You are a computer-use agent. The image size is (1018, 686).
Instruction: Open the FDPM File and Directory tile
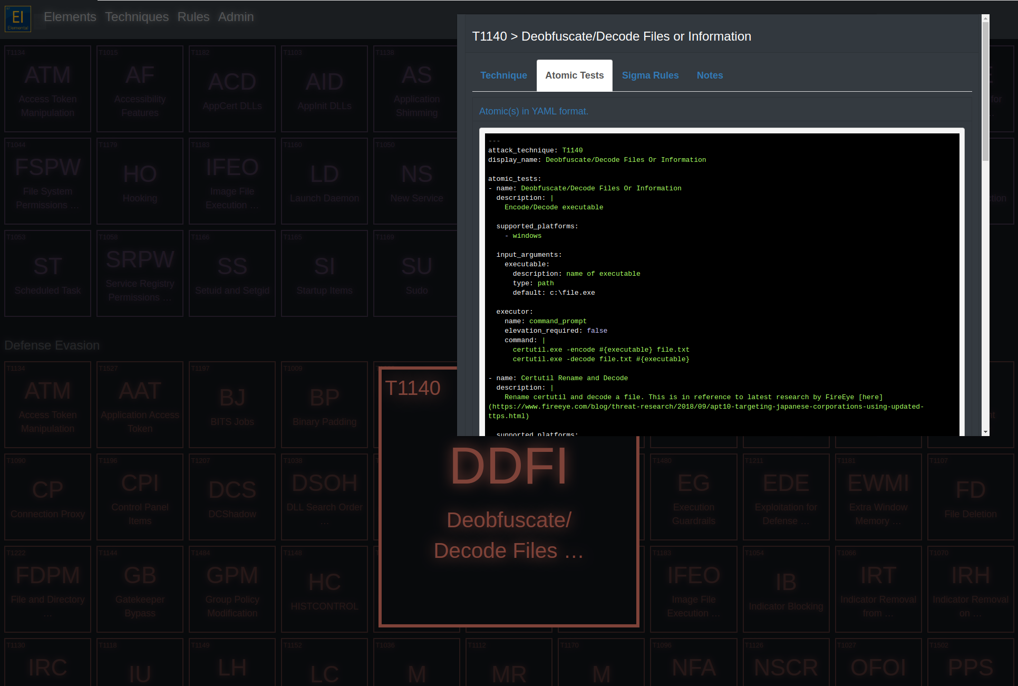(x=48, y=589)
